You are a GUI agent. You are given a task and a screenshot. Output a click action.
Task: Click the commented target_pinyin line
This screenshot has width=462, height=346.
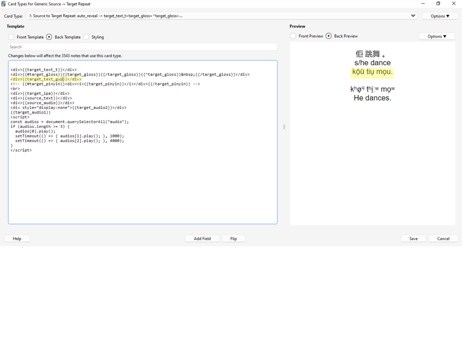click(x=105, y=84)
